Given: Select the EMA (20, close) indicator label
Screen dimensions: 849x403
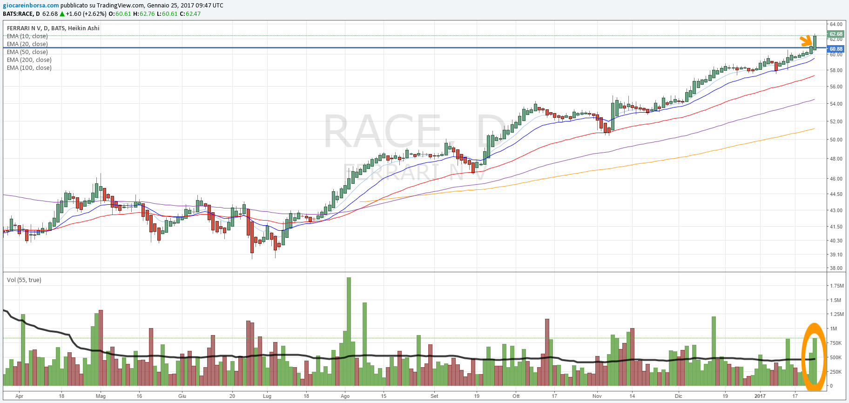Looking at the screenshot, I should click(27, 44).
